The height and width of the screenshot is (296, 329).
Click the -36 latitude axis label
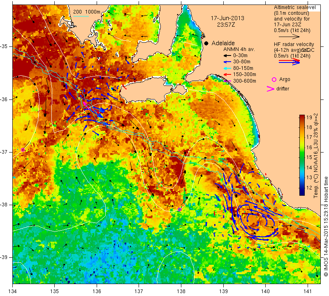(5, 99)
